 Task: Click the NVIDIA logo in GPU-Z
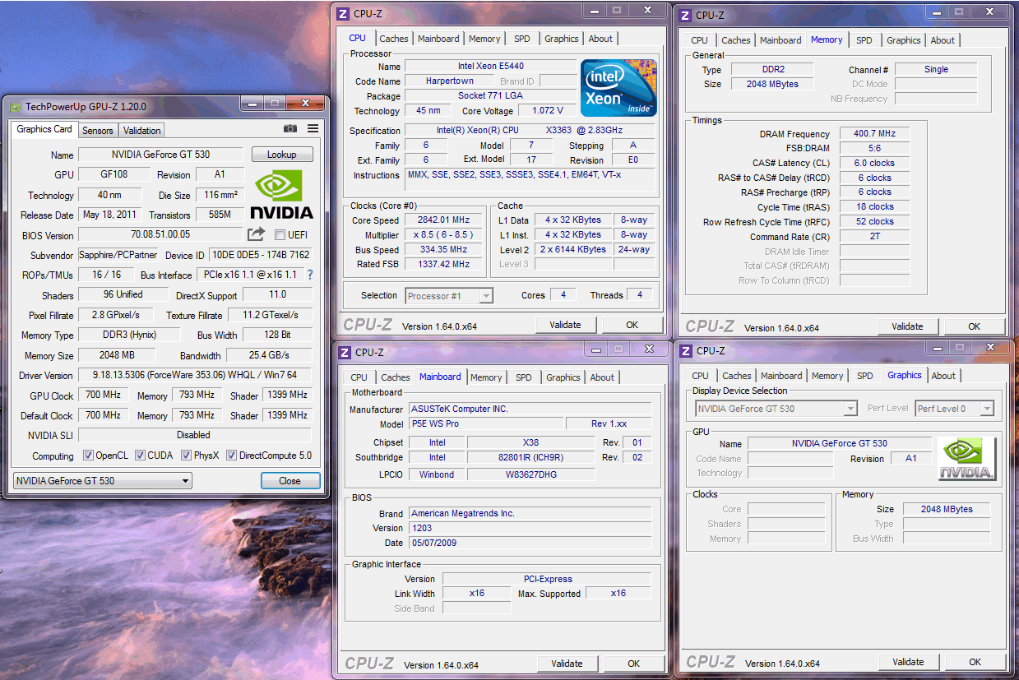(281, 194)
